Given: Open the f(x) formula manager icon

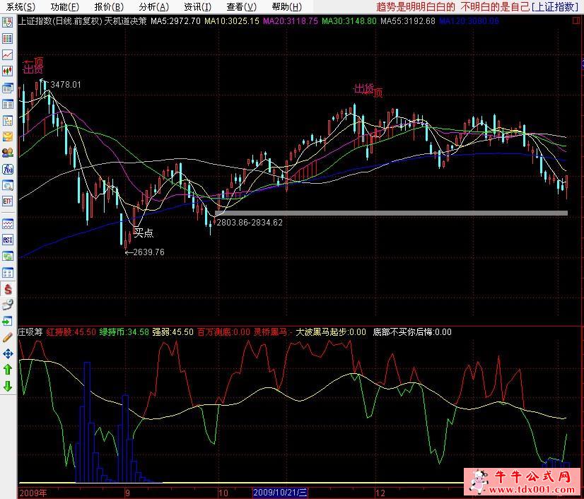Looking at the screenshot, I should click(8, 169).
